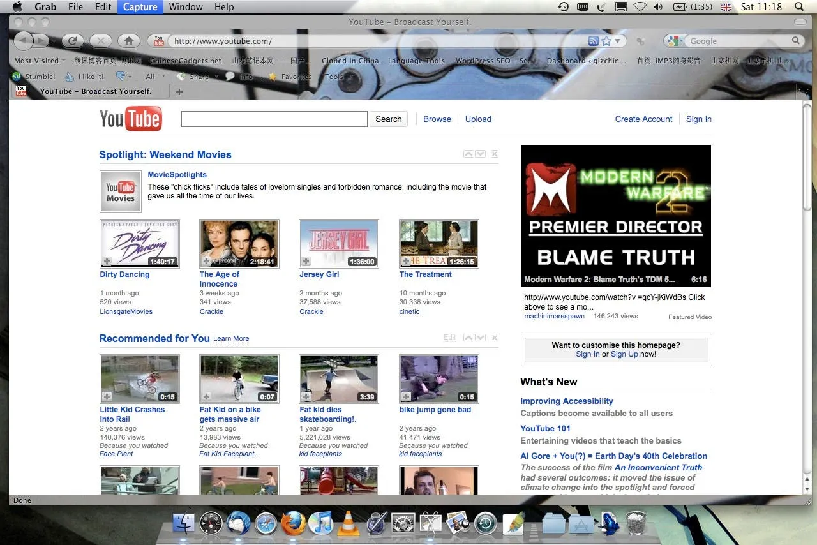The height and width of the screenshot is (545, 817).
Task: Click the back navigation arrow
Action: [x=23, y=40]
